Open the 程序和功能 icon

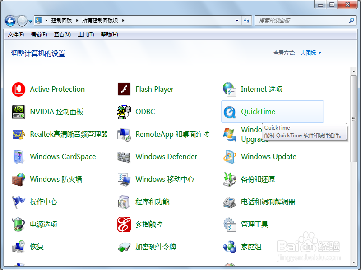click(x=124, y=202)
